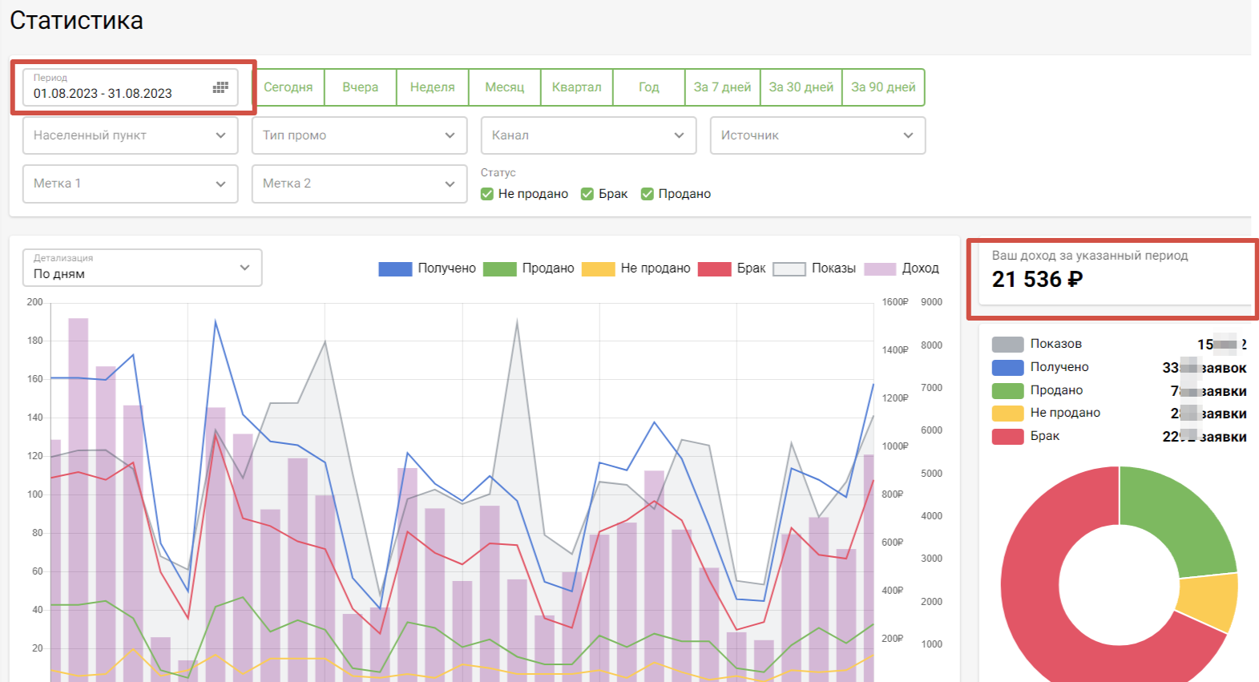Screen dimensions: 1259x682
Task: Select the Сегодня period tab
Action: pos(289,87)
